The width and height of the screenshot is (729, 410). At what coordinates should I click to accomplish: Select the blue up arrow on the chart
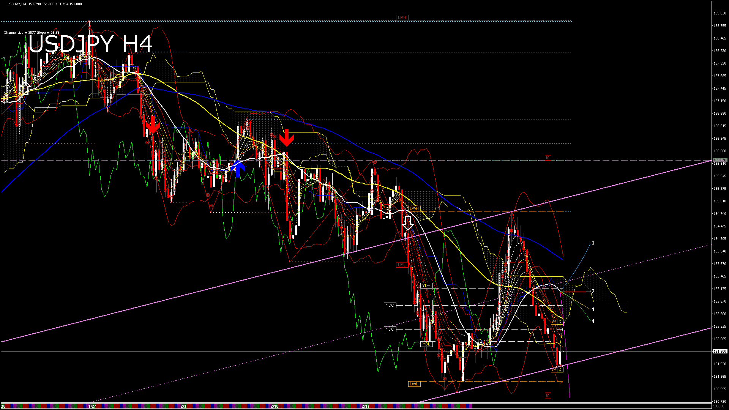point(238,169)
